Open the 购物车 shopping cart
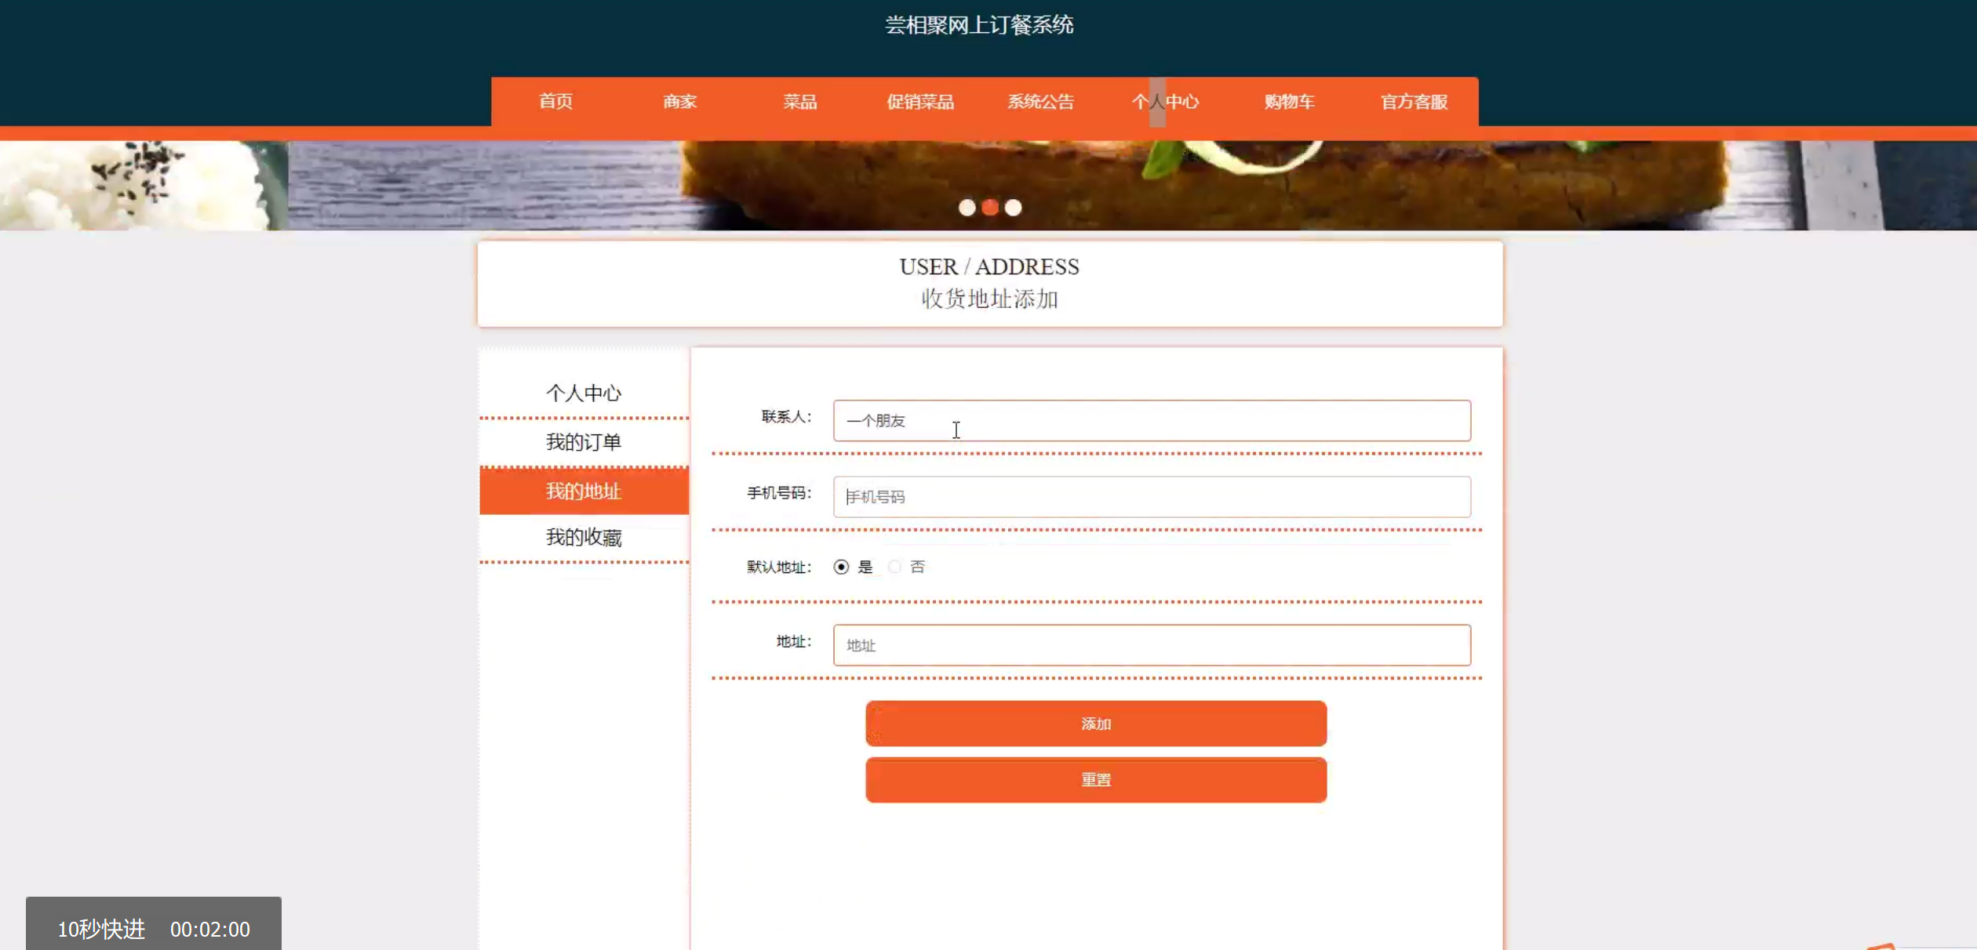 1289,102
